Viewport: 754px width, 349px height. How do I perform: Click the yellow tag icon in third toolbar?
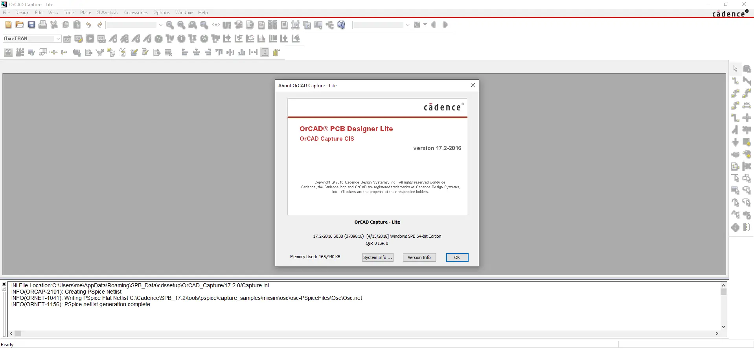(276, 52)
